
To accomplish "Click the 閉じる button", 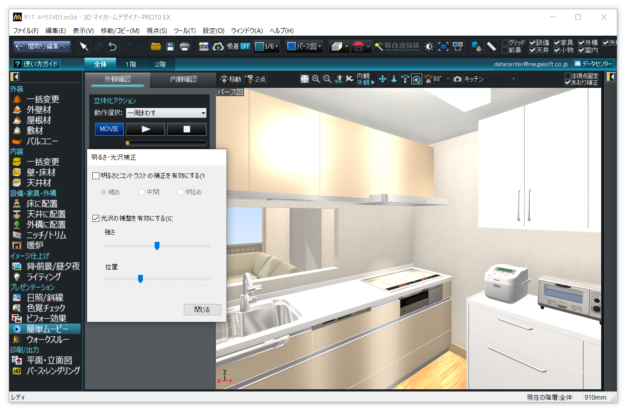I will (202, 309).
